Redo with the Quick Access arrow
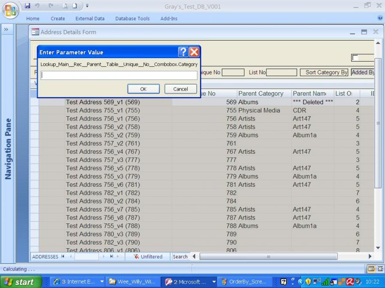Screen dimensions: 385x288 [x=51, y=6]
